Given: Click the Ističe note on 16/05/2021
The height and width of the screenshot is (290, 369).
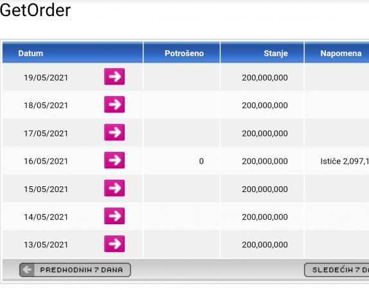Looking at the screenshot, I should click(345, 161).
